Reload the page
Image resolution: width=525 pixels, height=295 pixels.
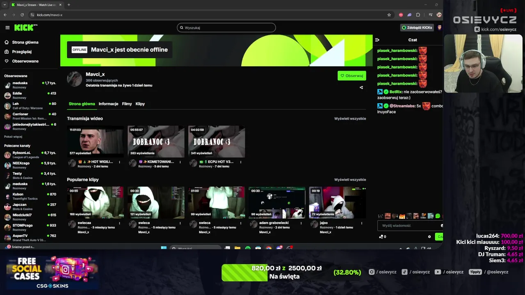click(x=22, y=15)
